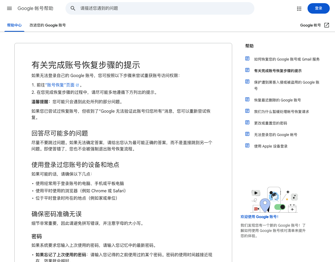The width and height of the screenshot is (335, 262).
Task: Open 如何恢复您的 Google 账号或 Gmail 服务 article
Action: [287, 59]
